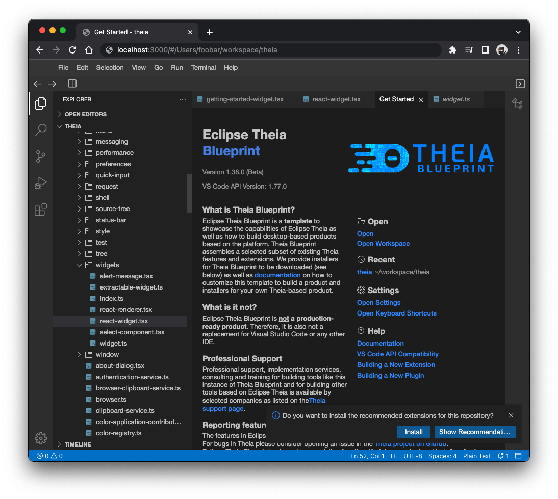Open the Terminal menu

[203, 67]
